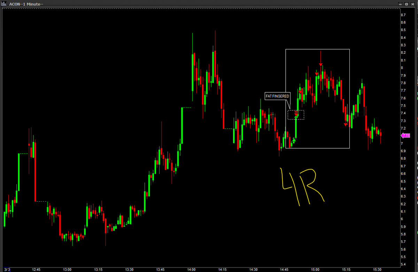The width and height of the screenshot is (418, 272).
Task: Click the 8.7 price axis label
Action: (x=403, y=15)
